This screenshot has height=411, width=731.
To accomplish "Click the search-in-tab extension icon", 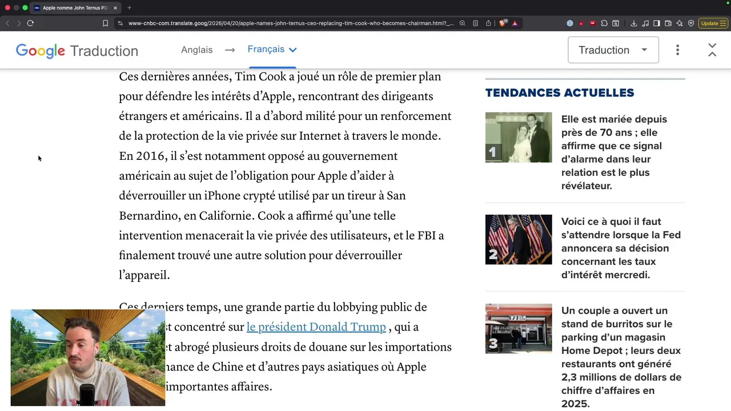I will point(616,23).
